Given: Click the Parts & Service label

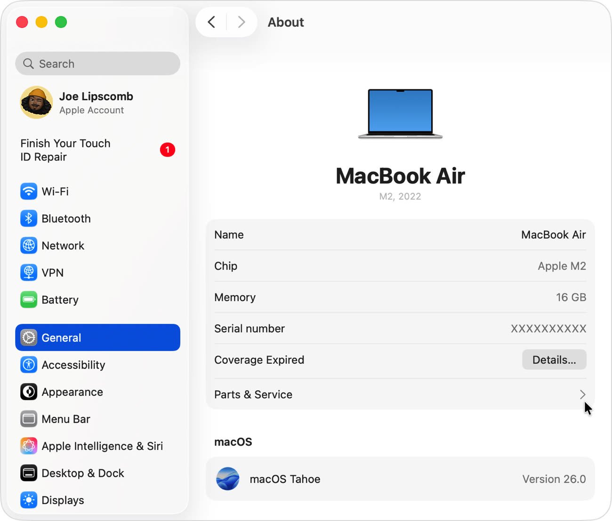Looking at the screenshot, I should 253,394.
